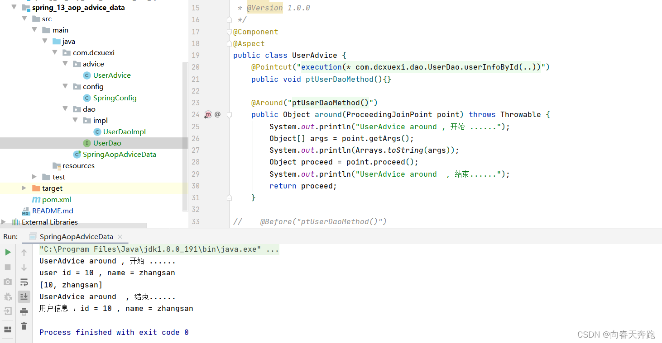Click the External Libraries icon
Viewport: 662px width, 343px height.
tap(16, 222)
